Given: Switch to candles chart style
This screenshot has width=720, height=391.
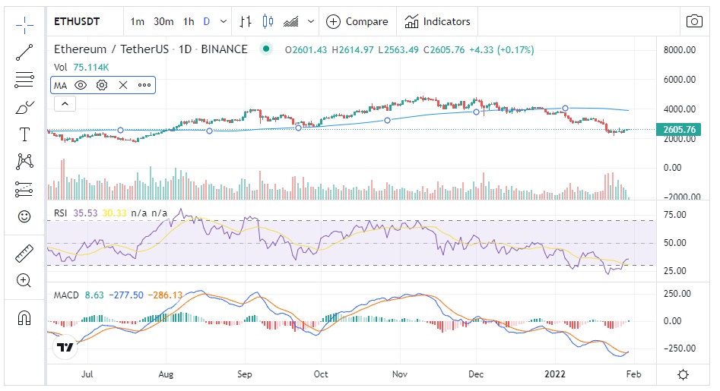Looking at the screenshot, I should (268, 21).
